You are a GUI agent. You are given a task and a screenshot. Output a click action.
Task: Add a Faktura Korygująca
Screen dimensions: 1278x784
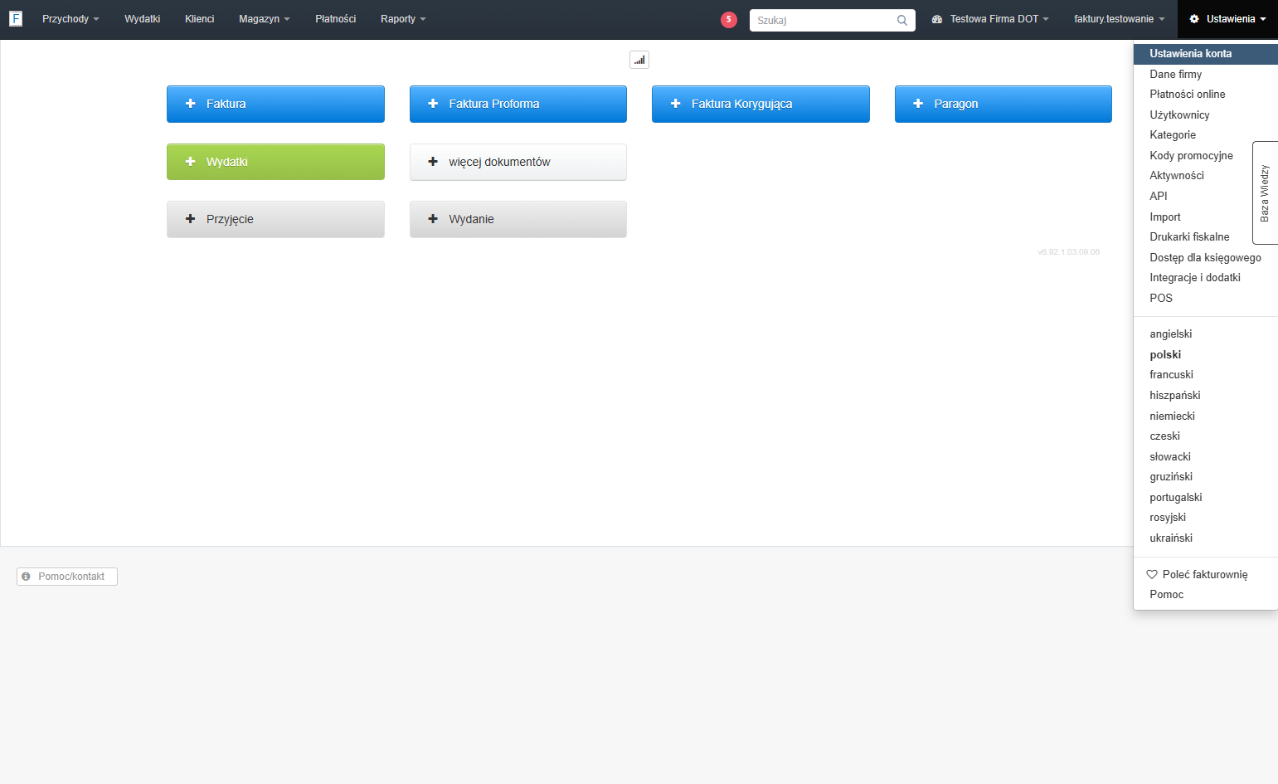tap(760, 104)
